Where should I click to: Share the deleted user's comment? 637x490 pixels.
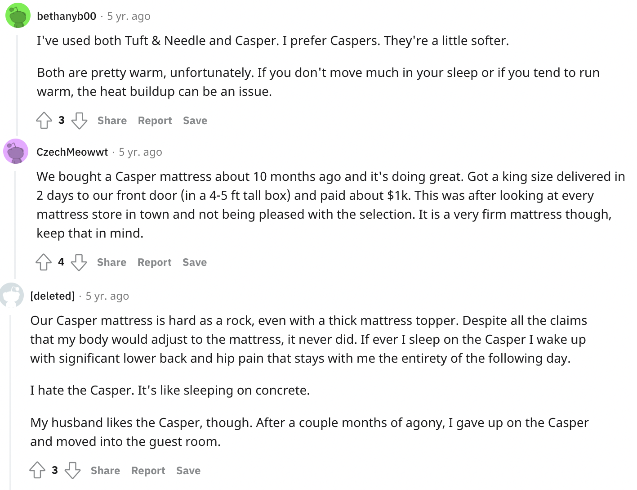tap(105, 471)
